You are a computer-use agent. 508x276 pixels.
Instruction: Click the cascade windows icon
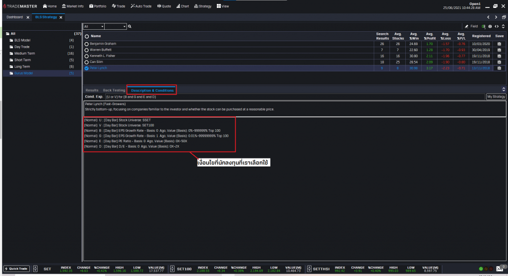[x=504, y=17]
